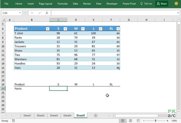Viewport: 181px width, 123px height.
Task: Open the Page Layout ribbon tab
Action: (46, 4)
